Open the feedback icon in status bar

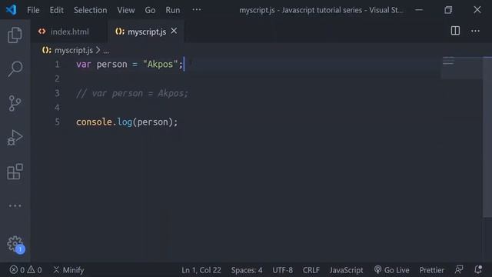[x=459, y=269]
